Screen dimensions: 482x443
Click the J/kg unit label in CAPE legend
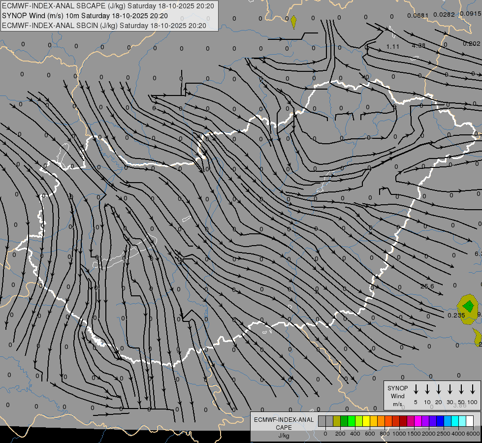pos(284,436)
